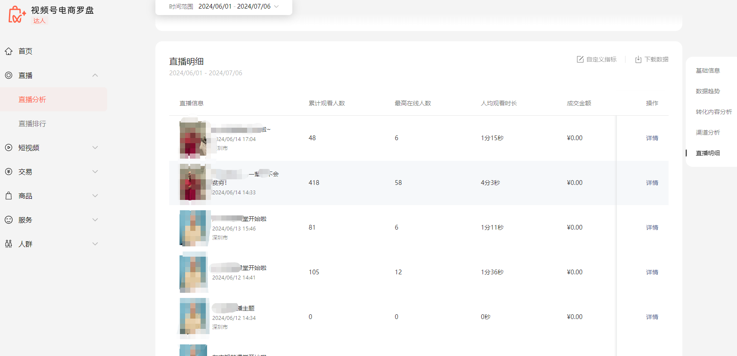Click the 商品 bag icon
Viewport: 737px width, 356px height.
click(x=9, y=196)
